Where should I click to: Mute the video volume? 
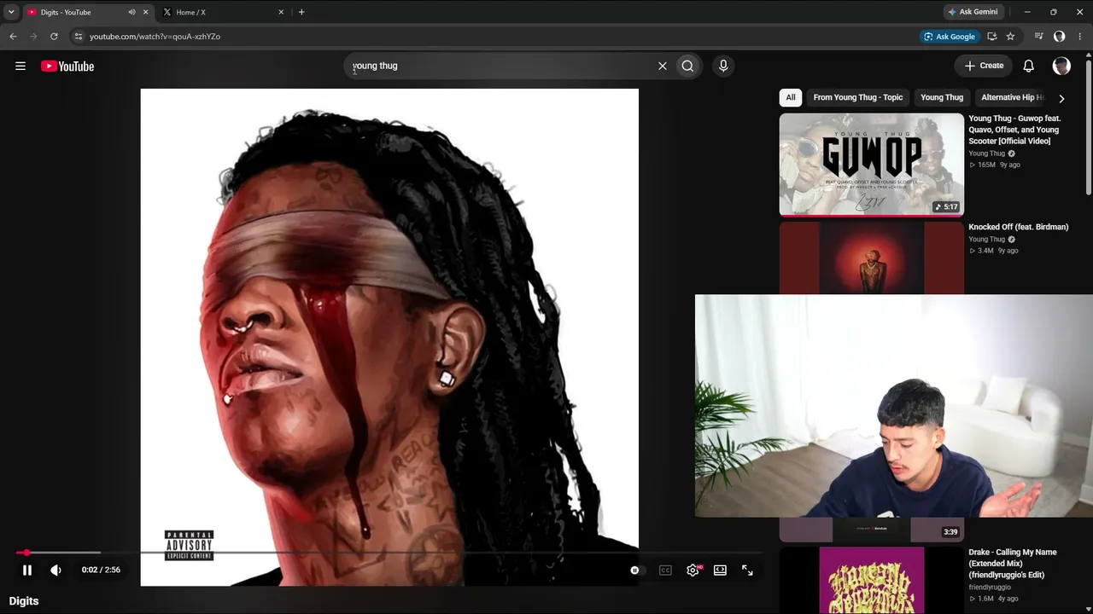coord(56,570)
